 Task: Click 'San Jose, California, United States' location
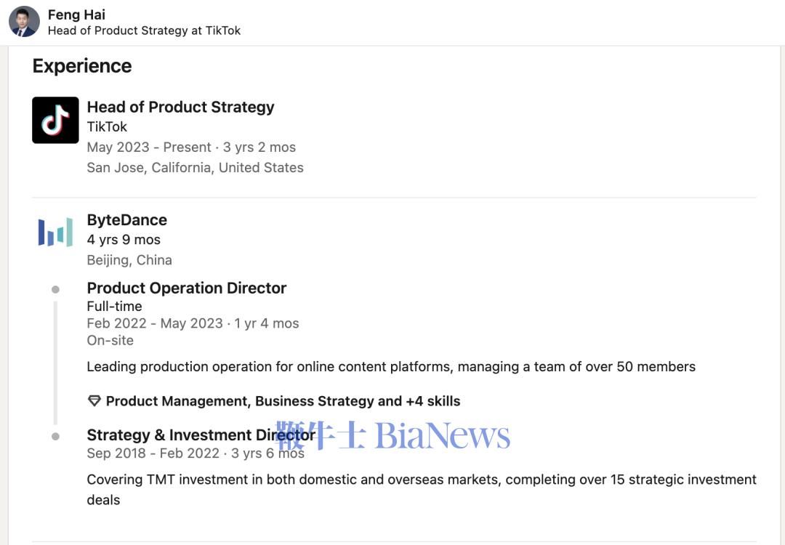[196, 167]
